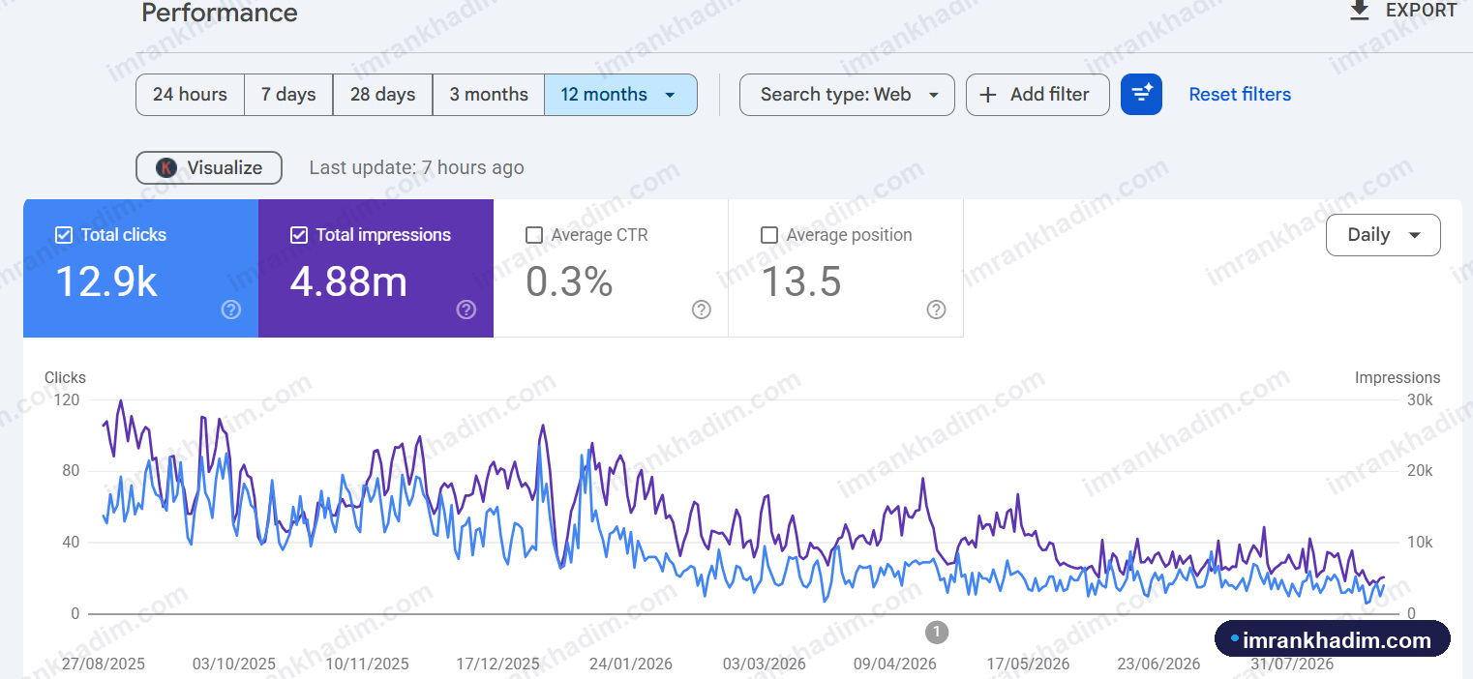
Task: Click the plus icon in Add filter
Action: tap(988, 94)
